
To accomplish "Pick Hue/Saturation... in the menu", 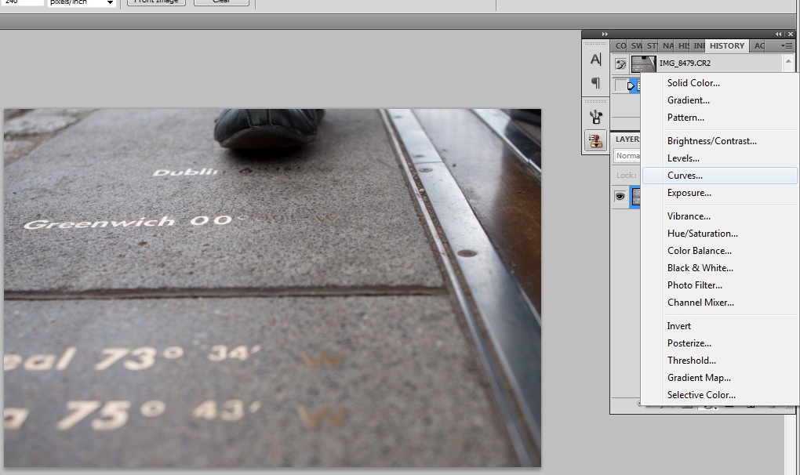I will (702, 234).
